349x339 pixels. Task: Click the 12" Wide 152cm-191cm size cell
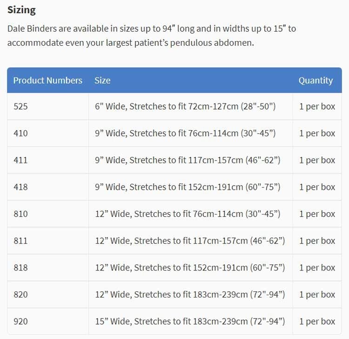coord(190,267)
